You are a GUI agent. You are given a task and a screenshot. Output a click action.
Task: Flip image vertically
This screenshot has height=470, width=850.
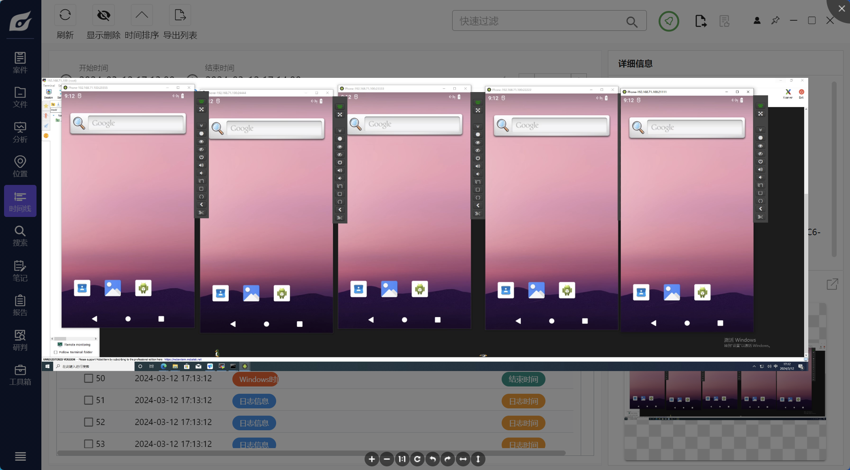tap(478, 459)
